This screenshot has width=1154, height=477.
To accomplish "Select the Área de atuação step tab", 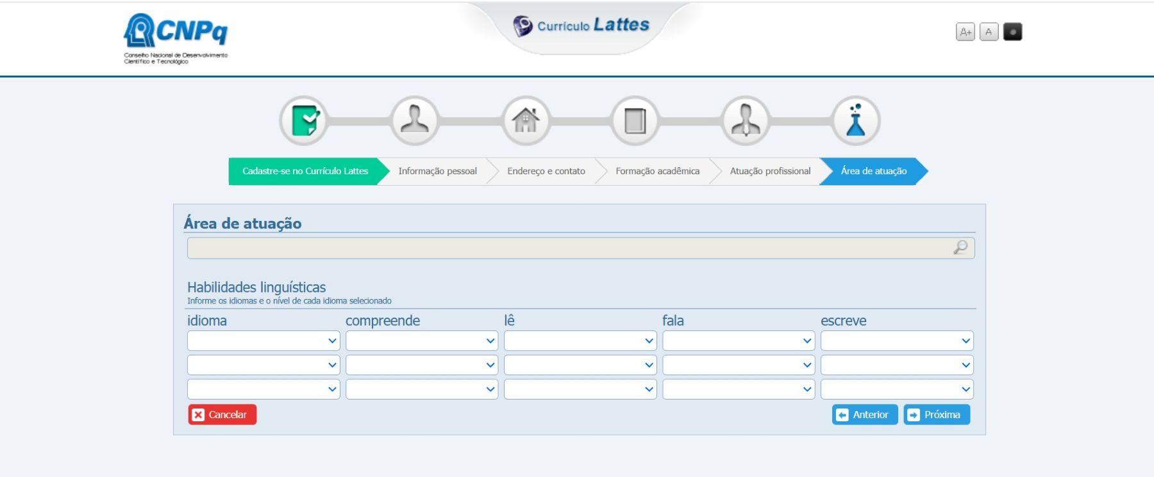I will coord(873,171).
